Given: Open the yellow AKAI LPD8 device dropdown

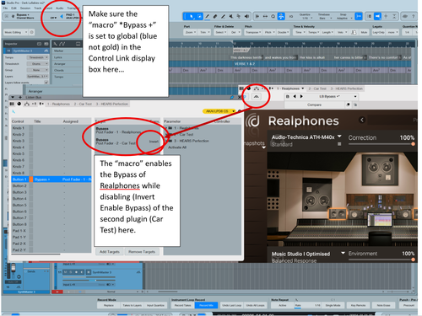Looking at the screenshot, I should pos(219,111).
